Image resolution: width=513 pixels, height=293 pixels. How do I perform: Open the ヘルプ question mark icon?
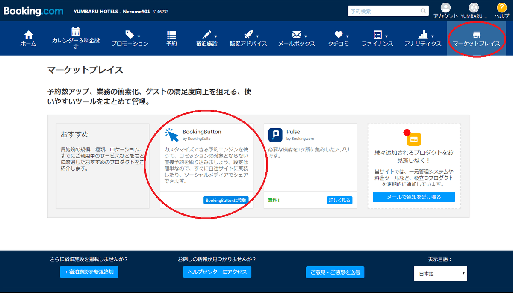pos(501,8)
